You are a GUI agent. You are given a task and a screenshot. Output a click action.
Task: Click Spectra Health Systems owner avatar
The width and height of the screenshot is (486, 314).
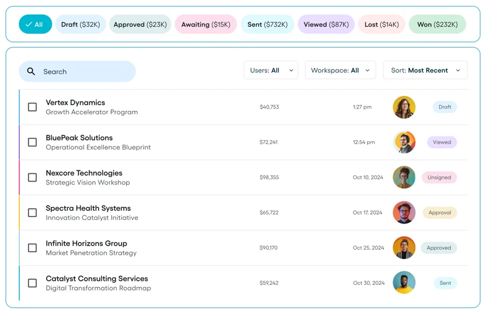pyautogui.click(x=404, y=212)
